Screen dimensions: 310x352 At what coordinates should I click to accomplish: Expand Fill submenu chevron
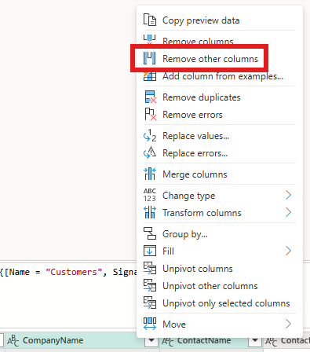pos(288,251)
